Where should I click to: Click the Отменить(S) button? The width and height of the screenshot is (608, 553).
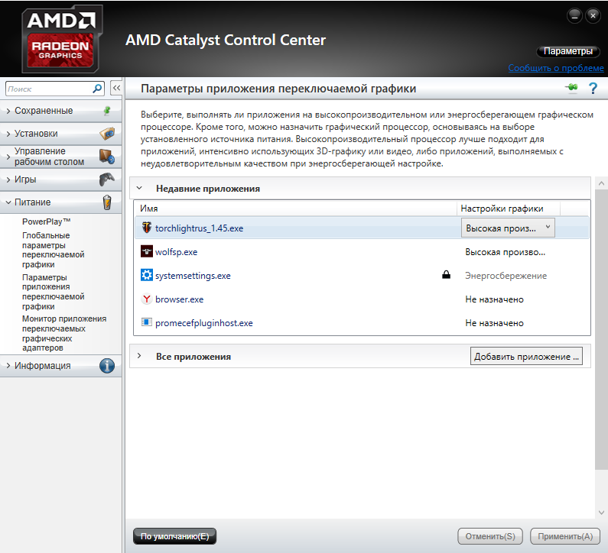pyautogui.click(x=490, y=536)
